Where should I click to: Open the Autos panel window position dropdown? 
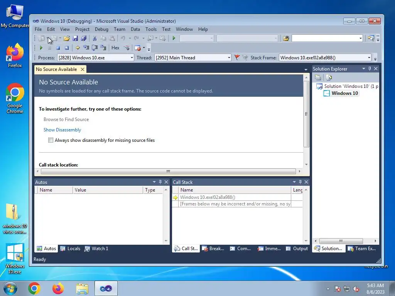[154, 182]
